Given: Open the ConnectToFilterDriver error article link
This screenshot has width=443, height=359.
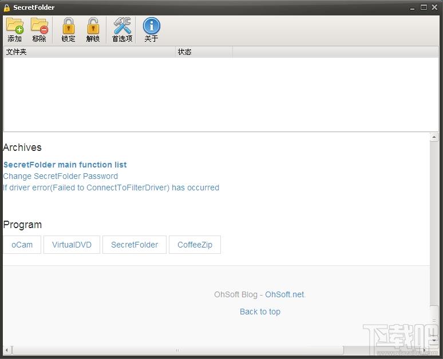Looking at the screenshot, I should pos(111,188).
